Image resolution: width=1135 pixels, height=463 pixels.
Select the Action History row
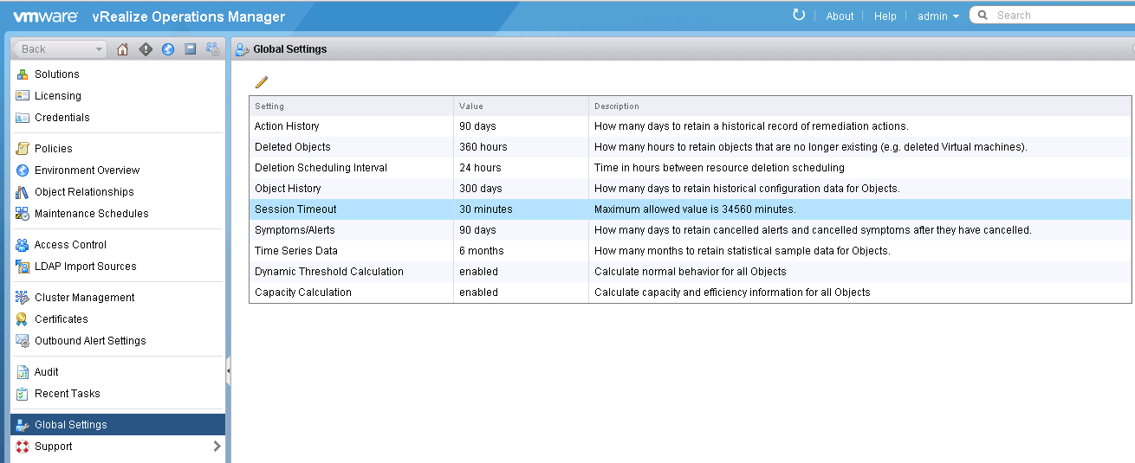tap(691, 126)
